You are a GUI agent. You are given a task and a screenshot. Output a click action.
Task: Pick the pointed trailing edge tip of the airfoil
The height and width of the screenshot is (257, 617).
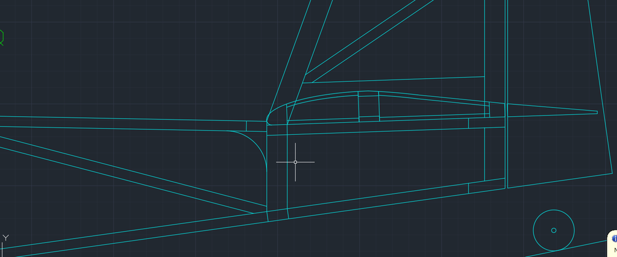(596, 111)
